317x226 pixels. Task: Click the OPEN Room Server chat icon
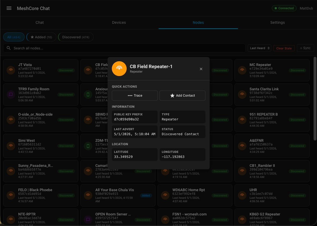pyautogui.click(x=88, y=220)
